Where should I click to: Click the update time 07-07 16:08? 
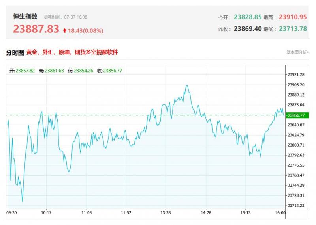click(x=75, y=17)
